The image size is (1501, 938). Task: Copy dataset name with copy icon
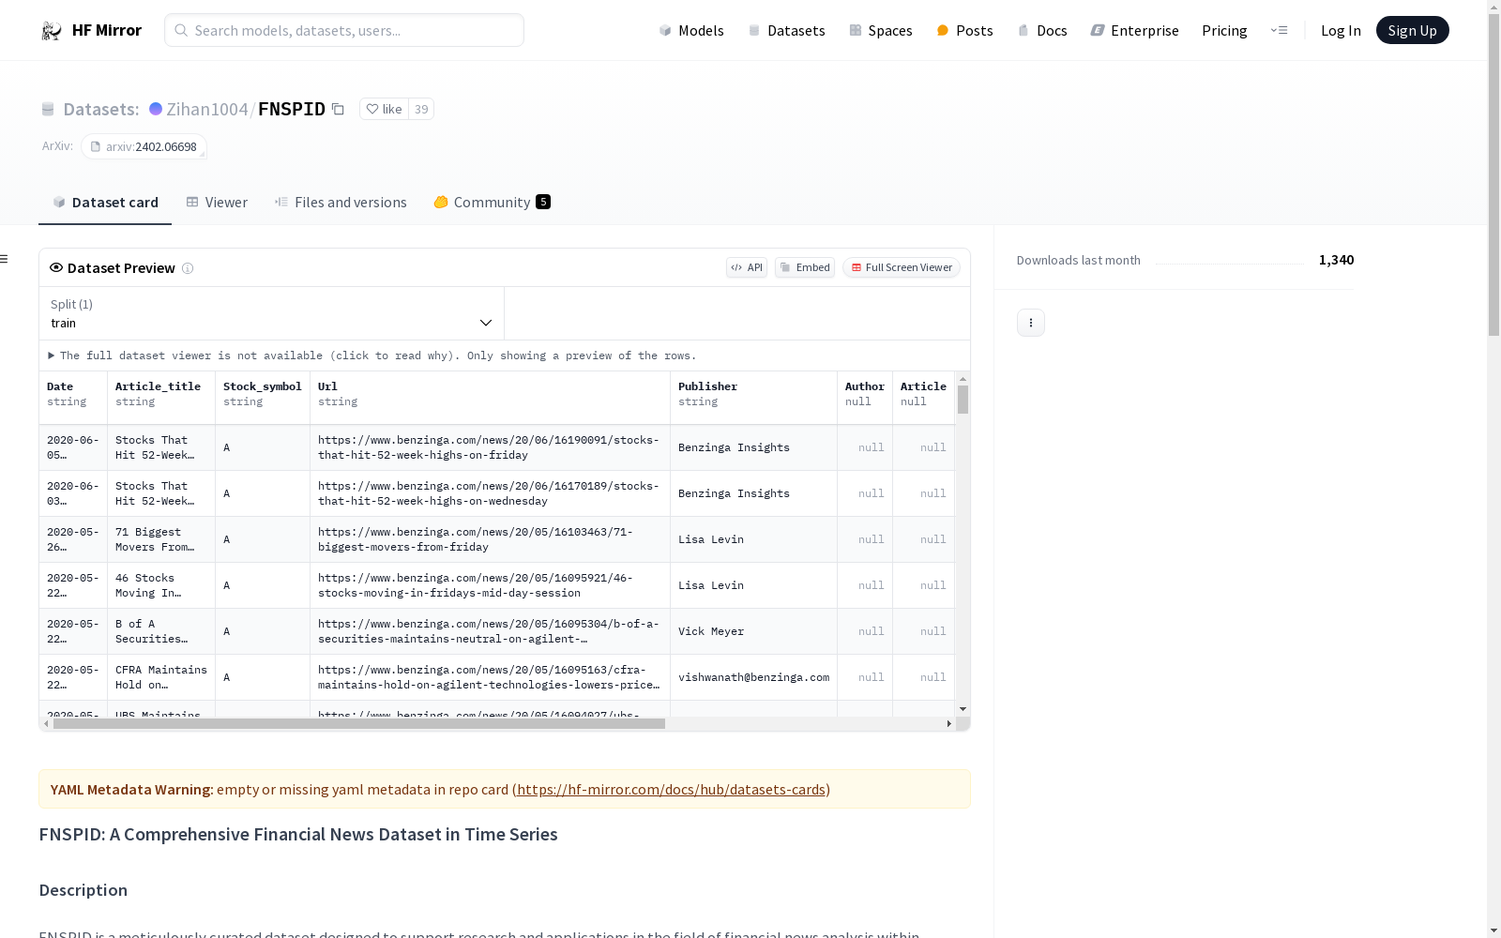point(338,110)
